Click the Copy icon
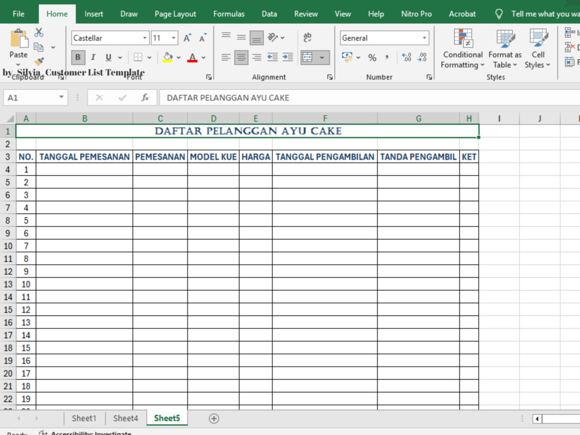 [39, 47]
